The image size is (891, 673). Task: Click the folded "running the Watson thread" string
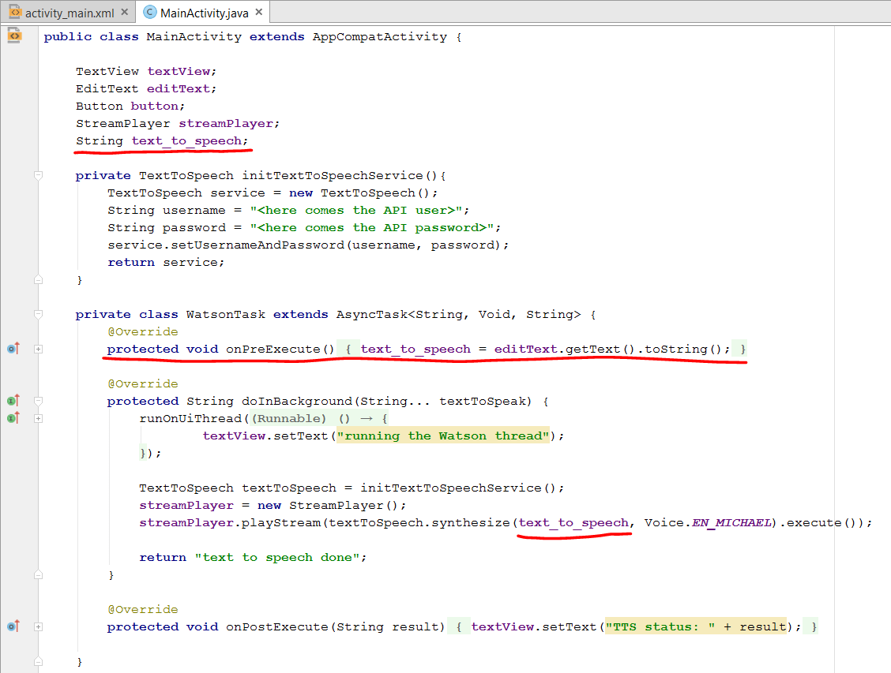coord(442,436)
